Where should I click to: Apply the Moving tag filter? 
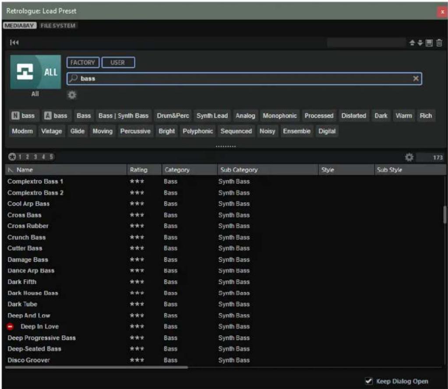(x=102, y=131)
